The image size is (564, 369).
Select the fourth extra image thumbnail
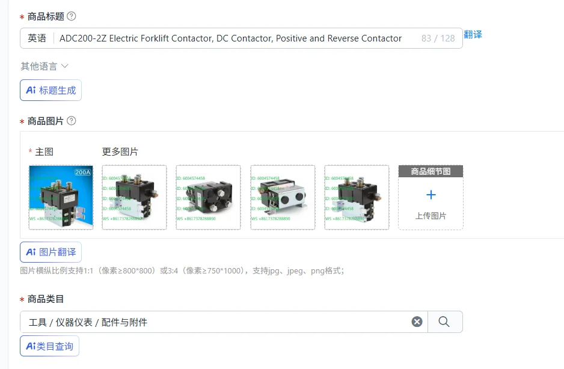click(357, 198)
